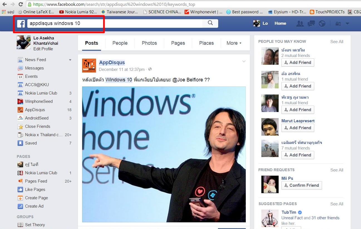Expand News Feed options arrow
This screenshot has height=229, width=361.
click(x=70, y=60)
